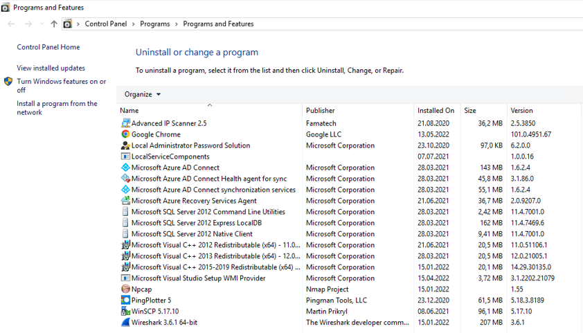Open View installed updates link

point(51,68)
